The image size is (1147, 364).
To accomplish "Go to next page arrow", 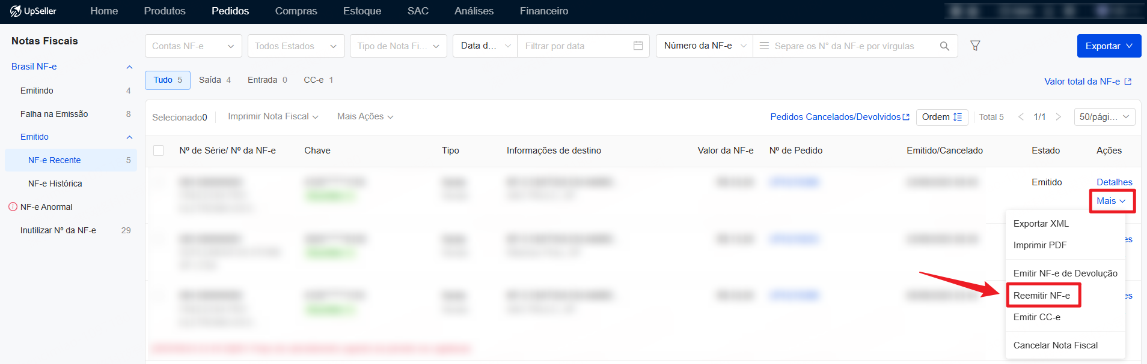I will pyautogui.click(x=1059, y=117).
